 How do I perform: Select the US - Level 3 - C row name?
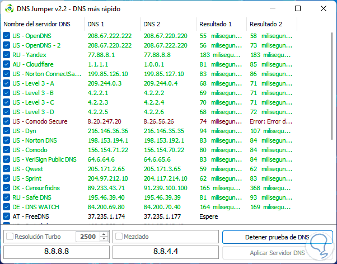[33, 102]
